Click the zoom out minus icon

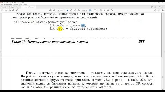(x=75, y=10)
